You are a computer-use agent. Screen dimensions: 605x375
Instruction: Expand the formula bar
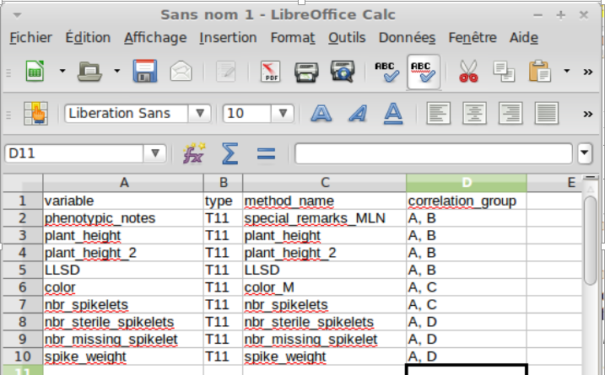pos(585,153)
